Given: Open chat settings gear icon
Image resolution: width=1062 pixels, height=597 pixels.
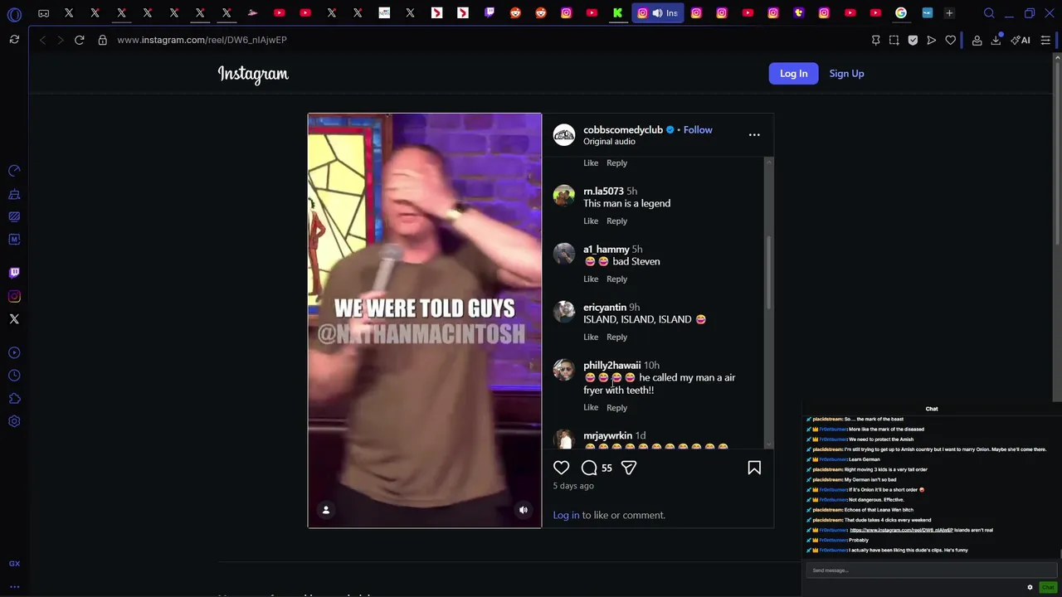Looking at the screenshot, I should pos(1030,587).
